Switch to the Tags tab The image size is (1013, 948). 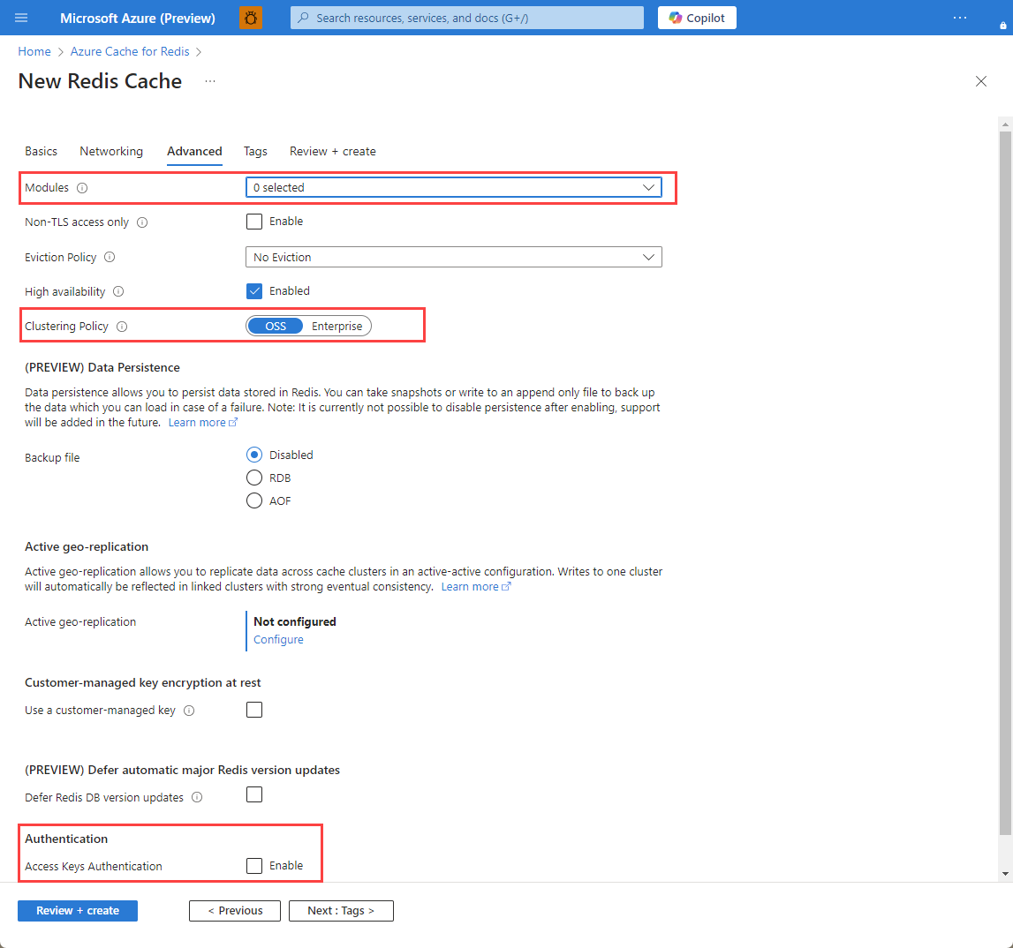[x=255, y=151]
